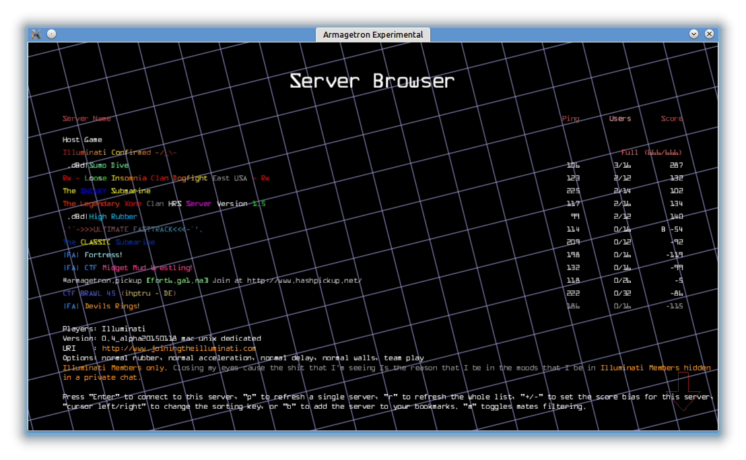Sort the list by Server Name column
Viewport: 746px width, 460px height.
pyautogui.click(x=87, y=119)
